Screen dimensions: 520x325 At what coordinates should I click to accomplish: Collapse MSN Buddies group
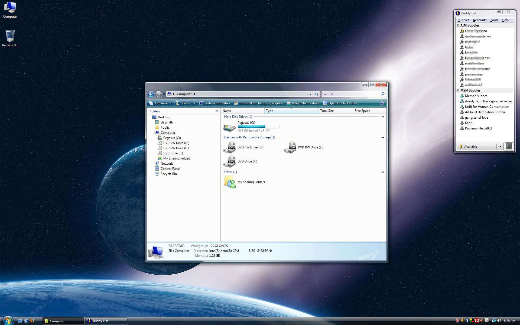pos(458,90)
